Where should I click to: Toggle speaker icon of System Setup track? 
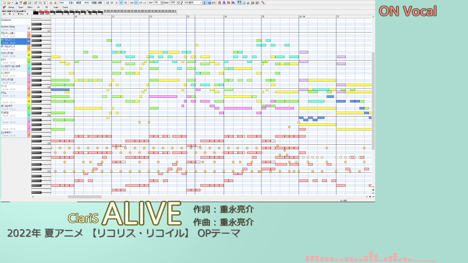click(29, 28)
